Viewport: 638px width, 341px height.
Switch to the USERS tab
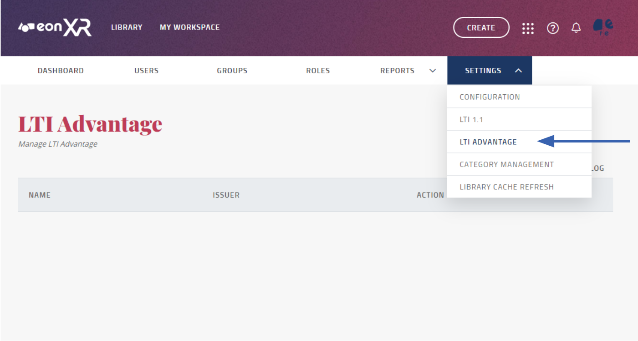pos(146,71)
